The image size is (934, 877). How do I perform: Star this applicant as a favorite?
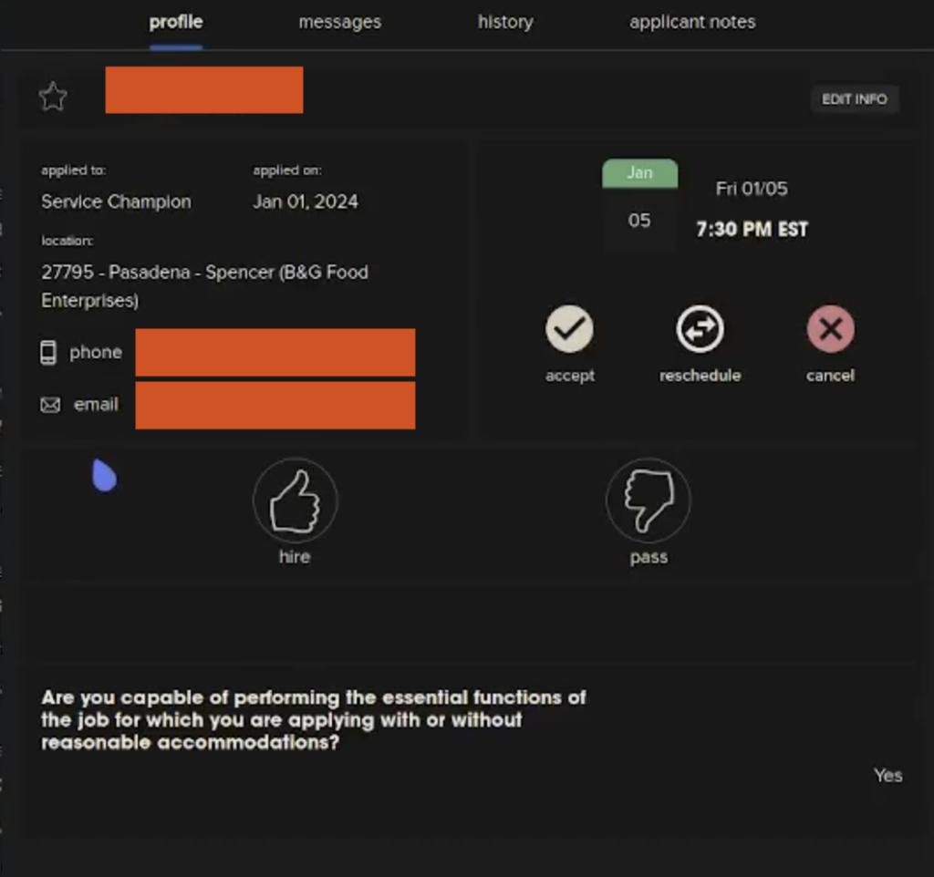point(53,97)
